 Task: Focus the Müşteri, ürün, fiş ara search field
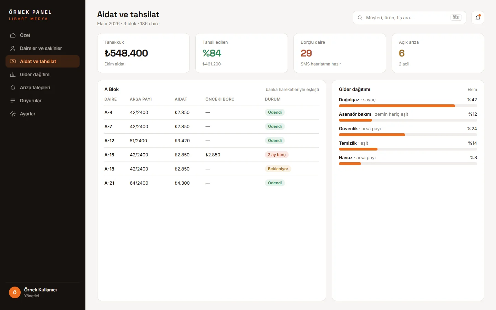pyautogui.click(x=410, y=18)
